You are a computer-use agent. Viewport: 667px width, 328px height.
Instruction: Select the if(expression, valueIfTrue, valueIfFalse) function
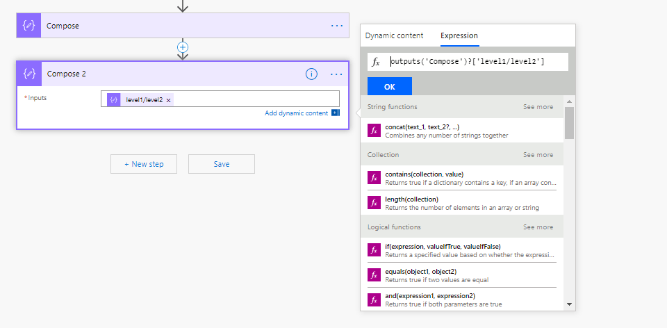pos(462,250)
